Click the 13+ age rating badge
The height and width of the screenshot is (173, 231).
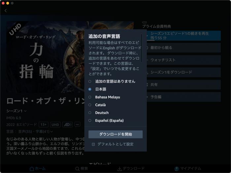[44, 124]
